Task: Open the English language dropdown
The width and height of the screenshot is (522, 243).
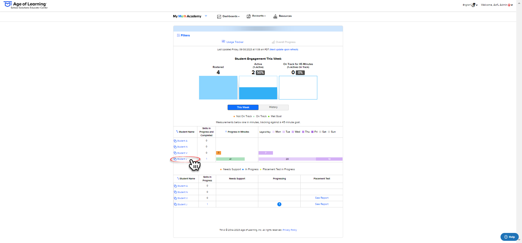Action: coord(470,5)
